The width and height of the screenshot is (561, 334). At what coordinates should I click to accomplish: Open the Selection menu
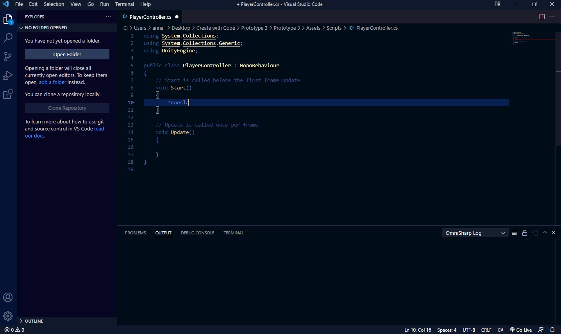54,4
